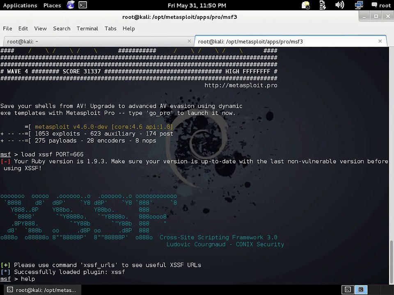Click the 'msf > help' prompt line
394x295 pixels.
(18, 279)
